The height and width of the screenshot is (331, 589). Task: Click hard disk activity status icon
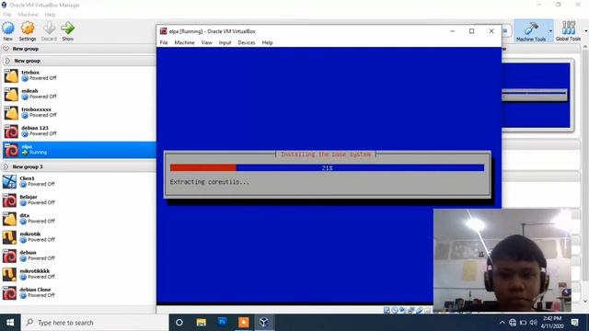coord(387,310)
